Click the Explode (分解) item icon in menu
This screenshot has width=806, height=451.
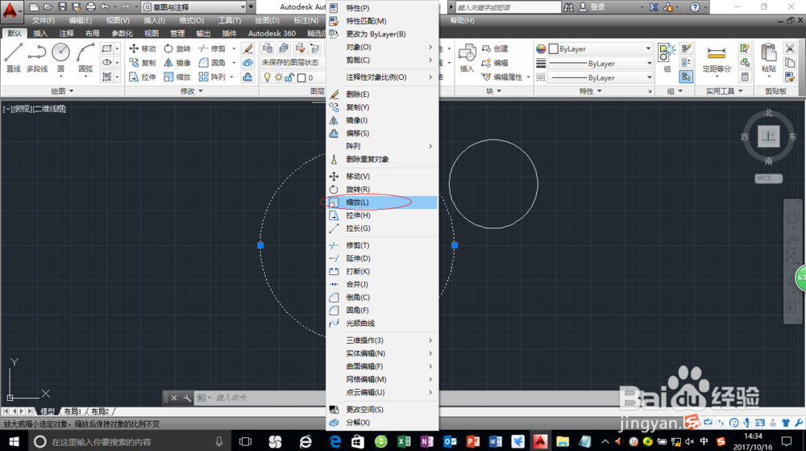pyautogui.click(x=334, y=422)
